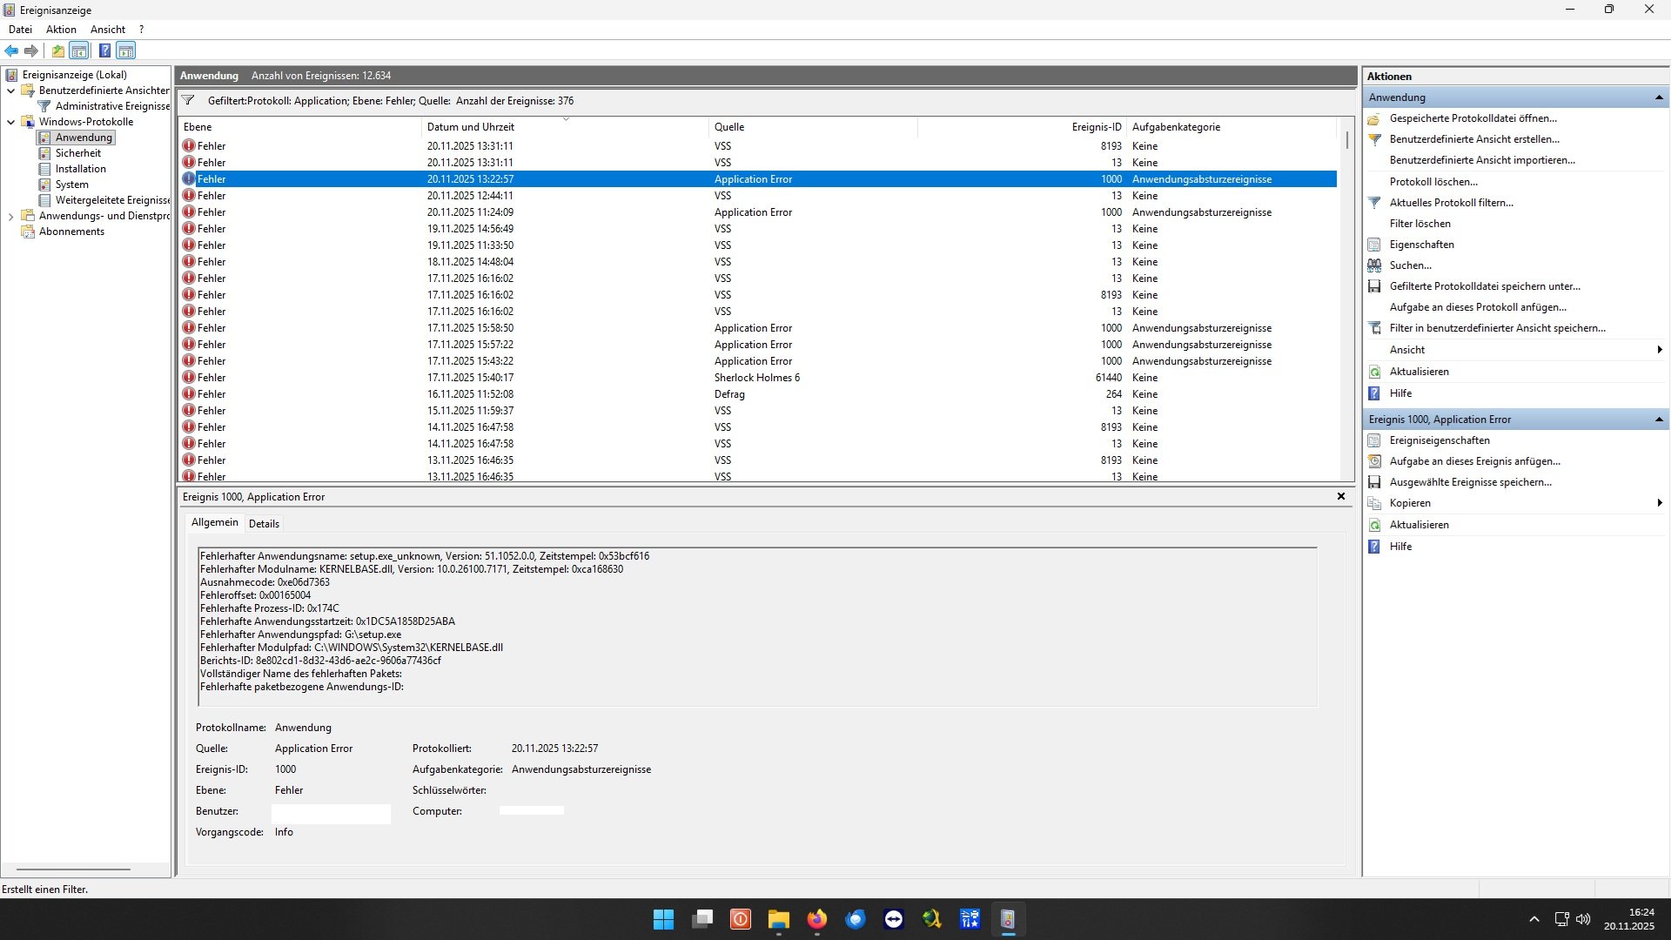Close the Ereignis 1000 preview pane
The width and height of the screenshot is (1671, 940).
(1341, 496)
